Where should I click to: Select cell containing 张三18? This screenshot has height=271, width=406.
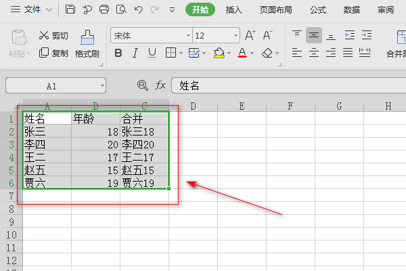coord(144,131)
